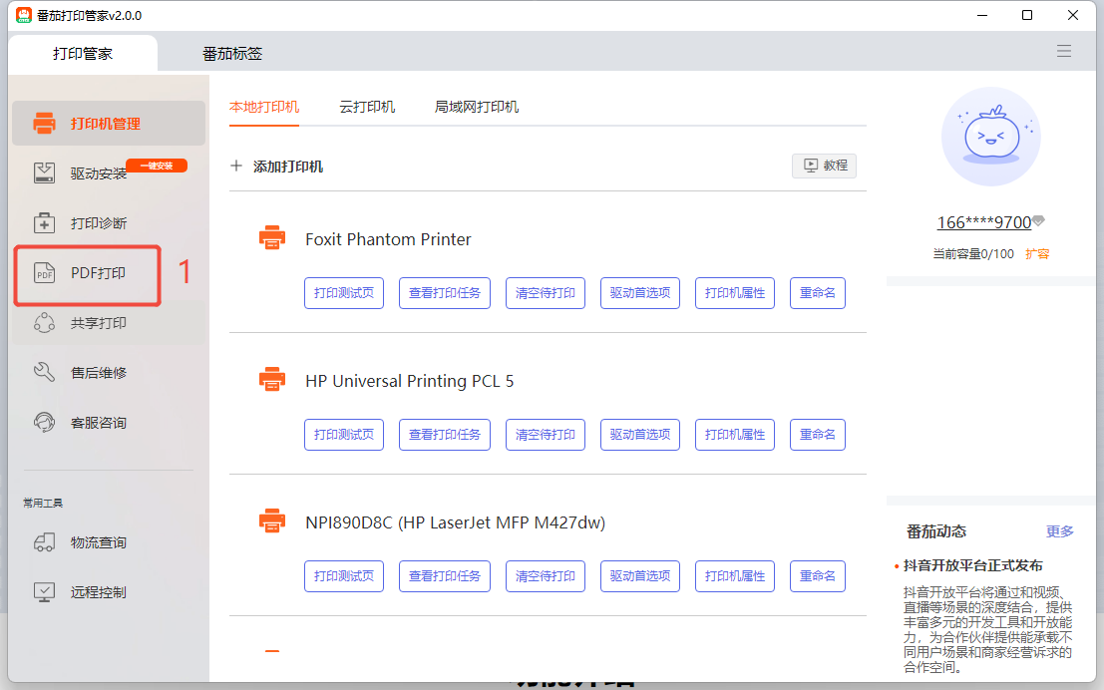Viewport: 1104px width, 690px height.
Task: Select 打印诊断 in the sidebar
Action: (109, 223)
